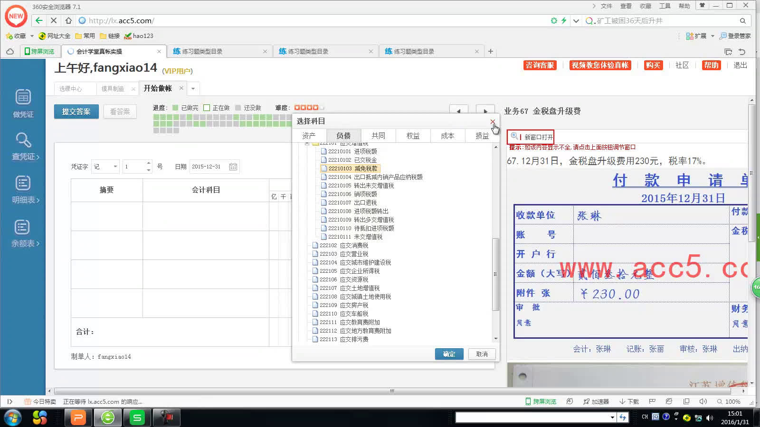Click the 帮助 link at top right
The height and width of the screenshot is (427, 760).
711,65
